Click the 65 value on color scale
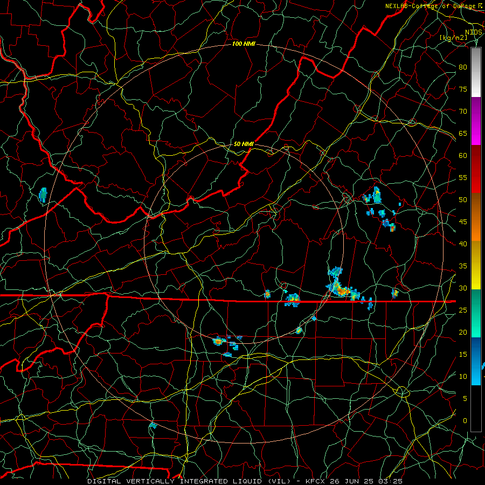The image size is (485, 485). [463, 133]
